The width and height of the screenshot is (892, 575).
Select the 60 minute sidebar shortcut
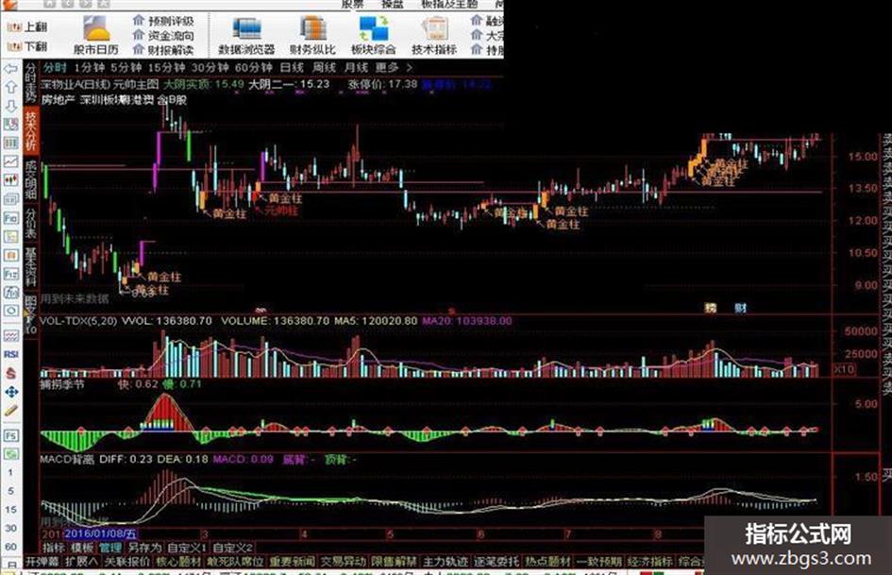(10, 547)
